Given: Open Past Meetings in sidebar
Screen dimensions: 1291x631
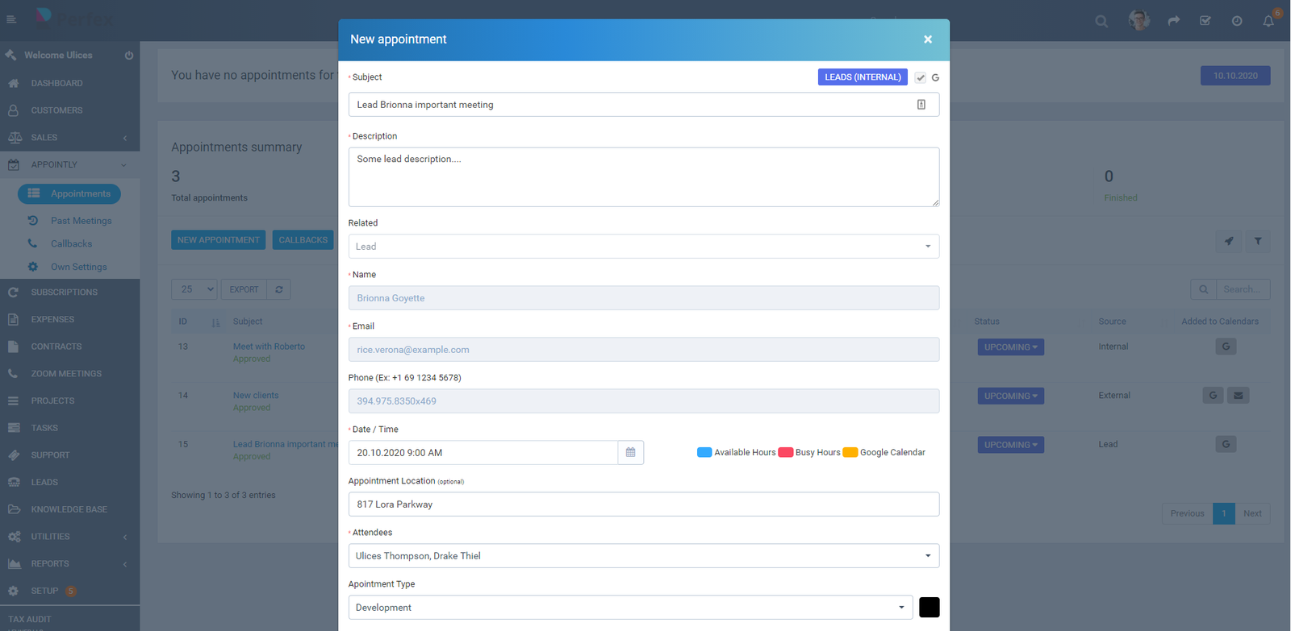Looking at the screenshot, I should [x=81, y=221].
